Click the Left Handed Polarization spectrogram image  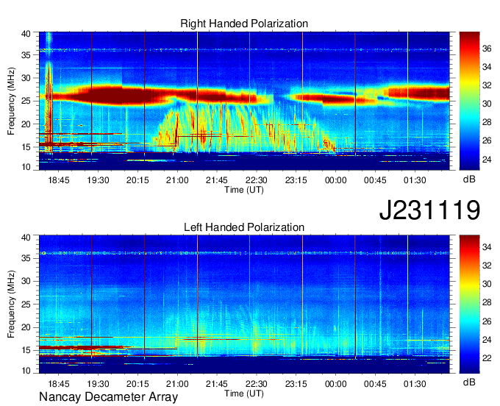(244, 304)
